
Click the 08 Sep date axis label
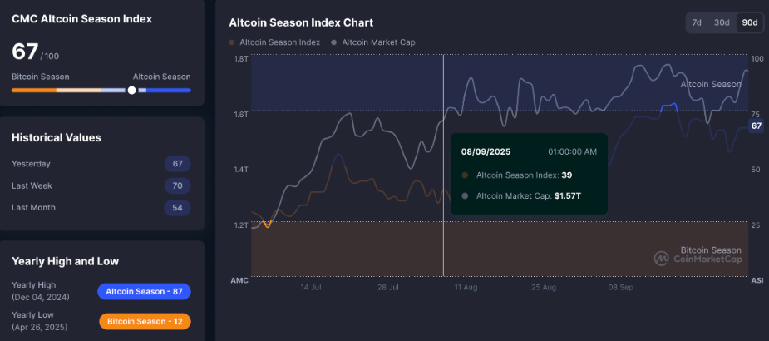[621, 287]
